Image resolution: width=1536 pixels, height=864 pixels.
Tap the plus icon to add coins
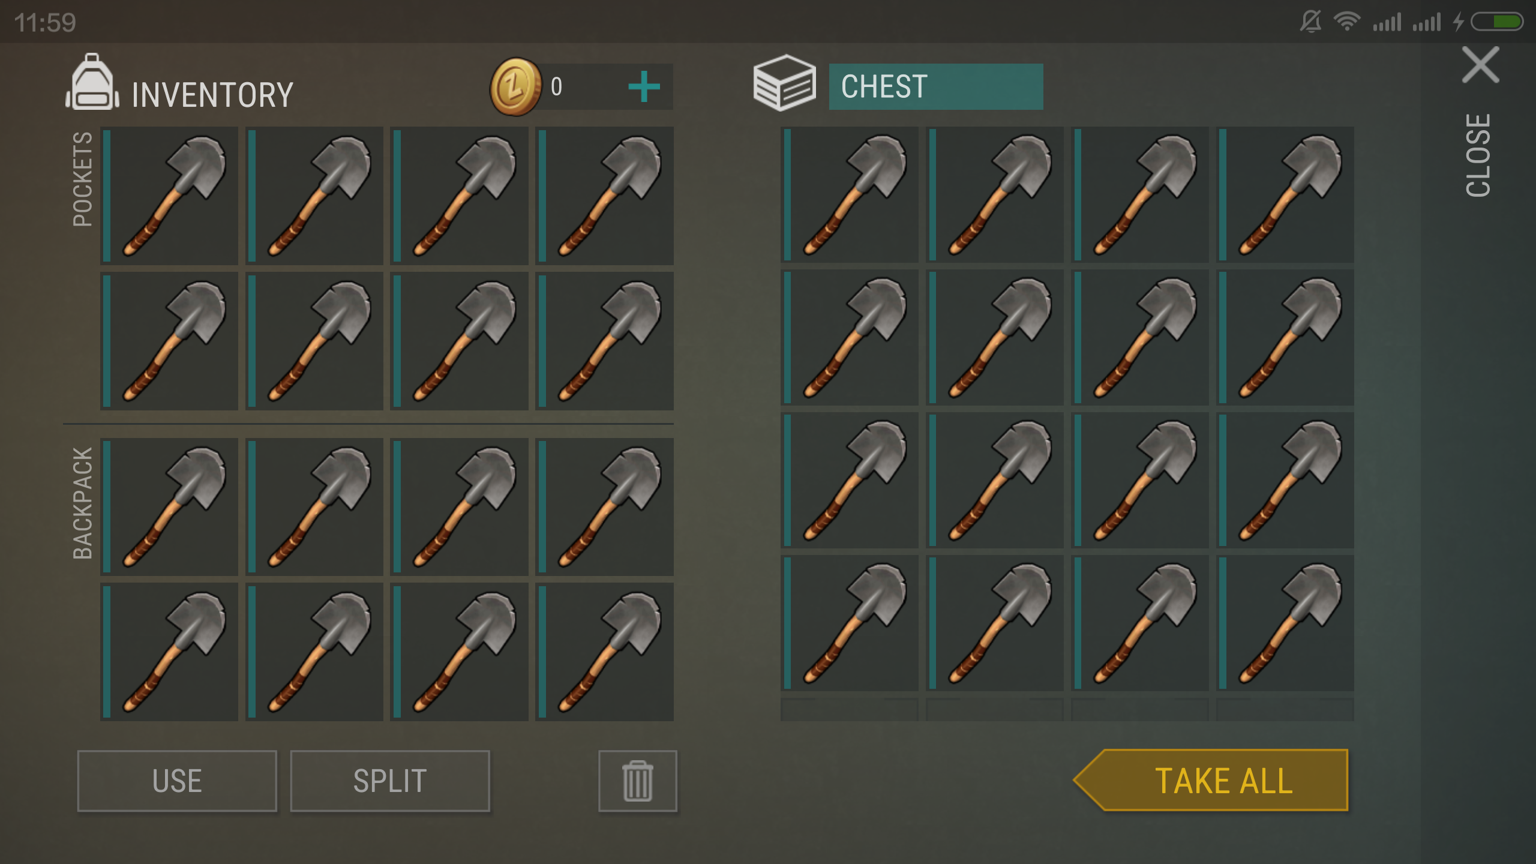click(x=644, y=87)
